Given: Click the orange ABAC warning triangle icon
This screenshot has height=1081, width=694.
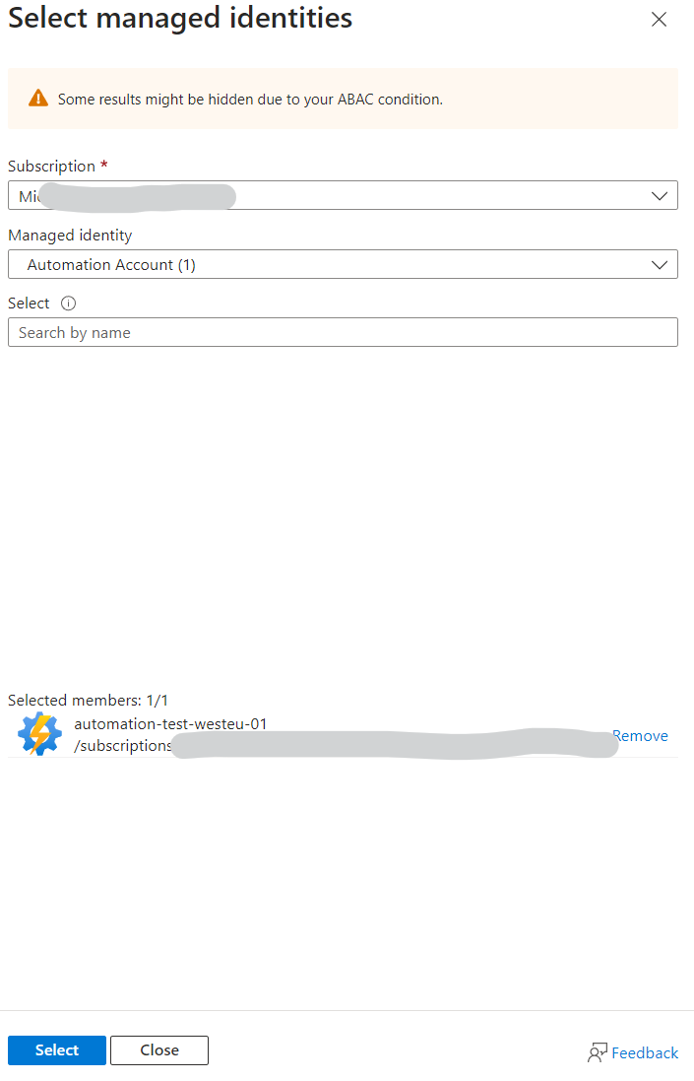Looking at the screenshot, I should pos(38,99).
